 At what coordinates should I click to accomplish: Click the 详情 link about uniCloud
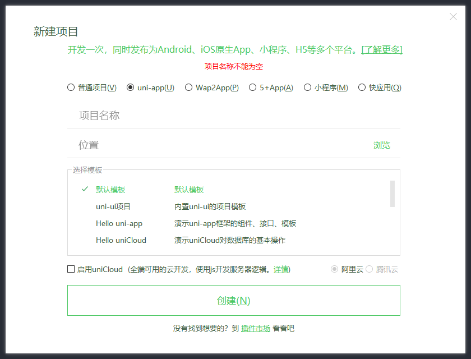279,269
